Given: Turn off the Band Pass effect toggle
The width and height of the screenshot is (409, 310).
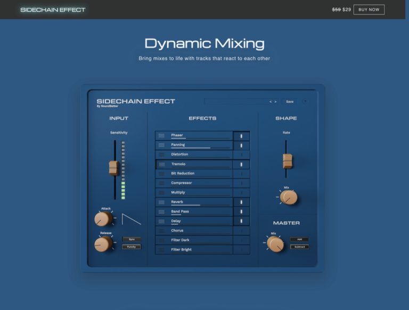Looking at the screenshot, I should coord(241,211).
